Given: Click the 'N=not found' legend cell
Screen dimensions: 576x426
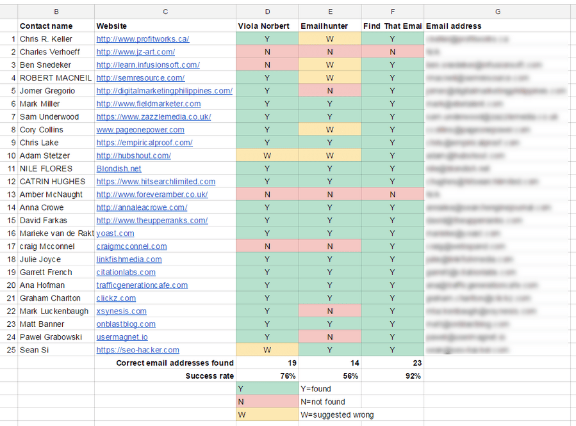Looking at the screenshot, I should tap(330, 402).
